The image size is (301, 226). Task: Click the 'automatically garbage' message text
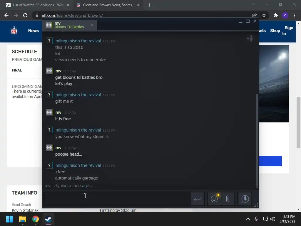[x=77, y=178]
